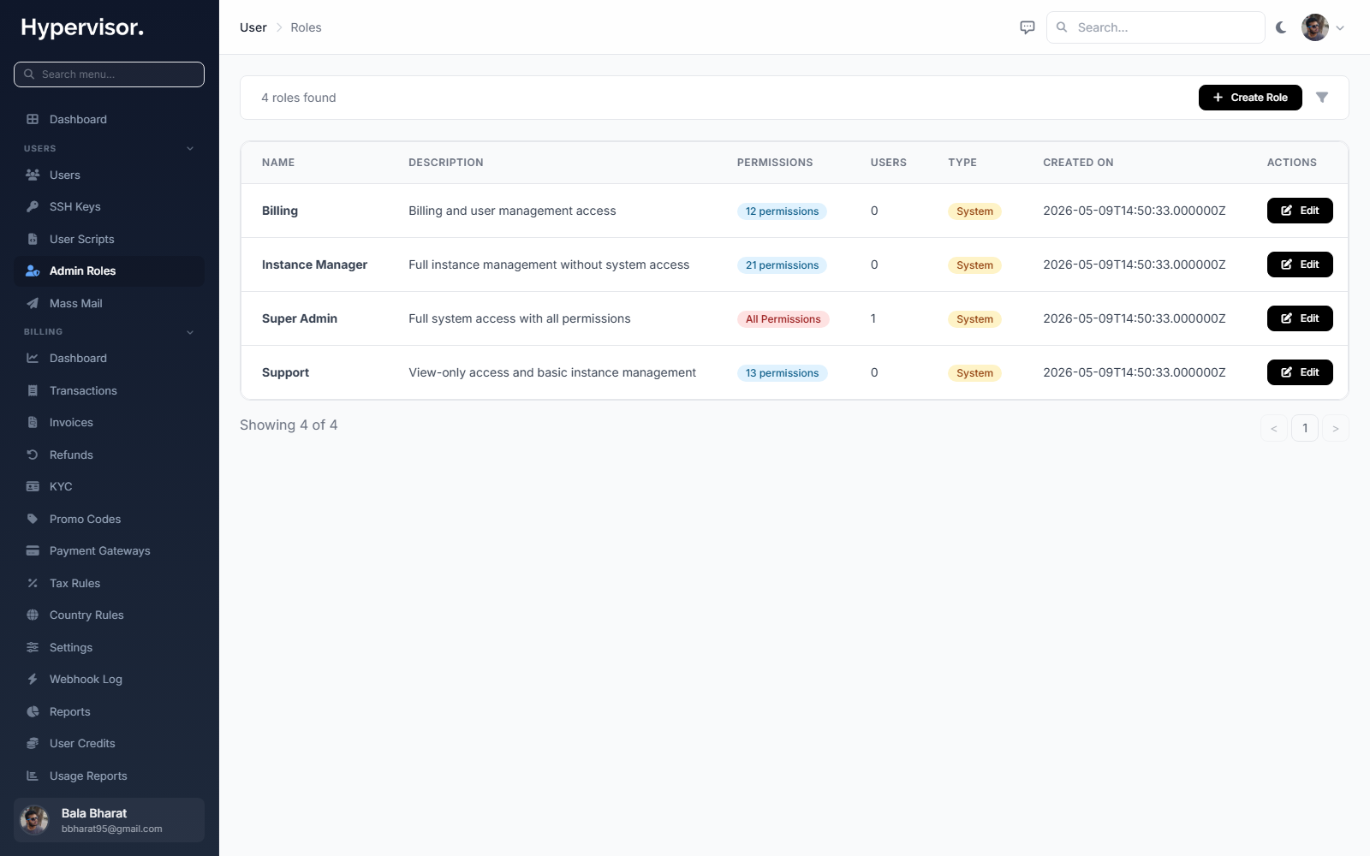Click the Roles breadcrumb
The width and height of the screenshot is (1370, 856).
point(306,27)
